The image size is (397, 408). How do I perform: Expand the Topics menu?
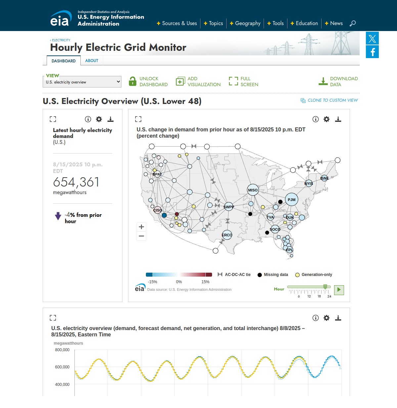click(213, 23)
